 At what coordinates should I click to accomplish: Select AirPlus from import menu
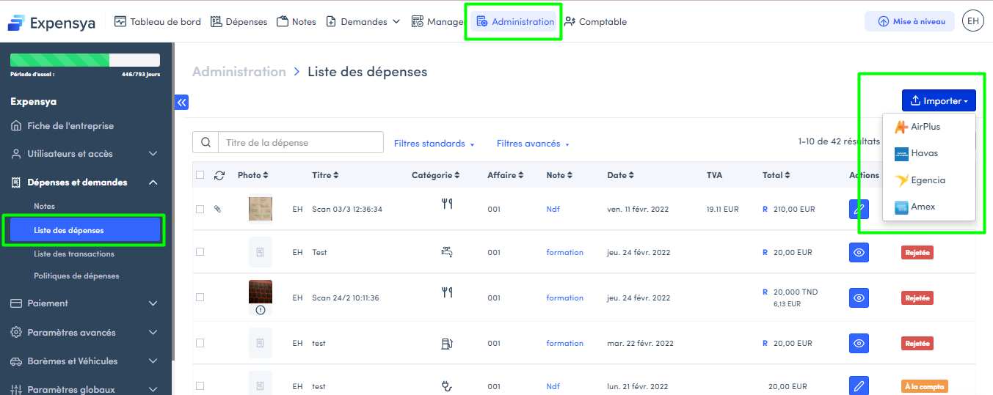coord(929,127)
